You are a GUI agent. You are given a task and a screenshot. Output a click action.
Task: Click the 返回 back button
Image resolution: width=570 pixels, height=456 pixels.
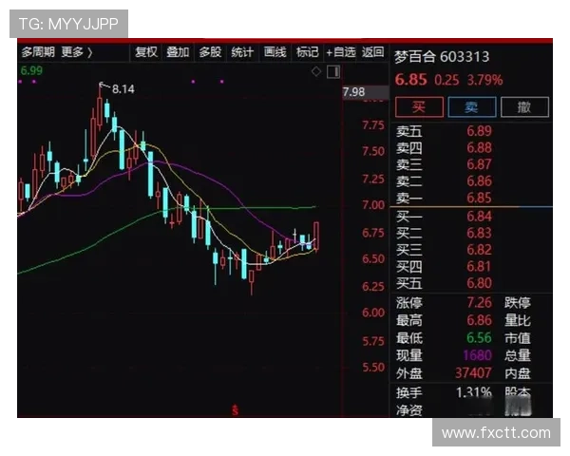click(x=373, y=52)
